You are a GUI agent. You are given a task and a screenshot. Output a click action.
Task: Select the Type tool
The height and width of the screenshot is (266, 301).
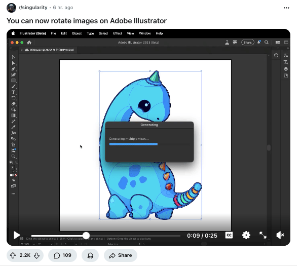tap(14, 92)
